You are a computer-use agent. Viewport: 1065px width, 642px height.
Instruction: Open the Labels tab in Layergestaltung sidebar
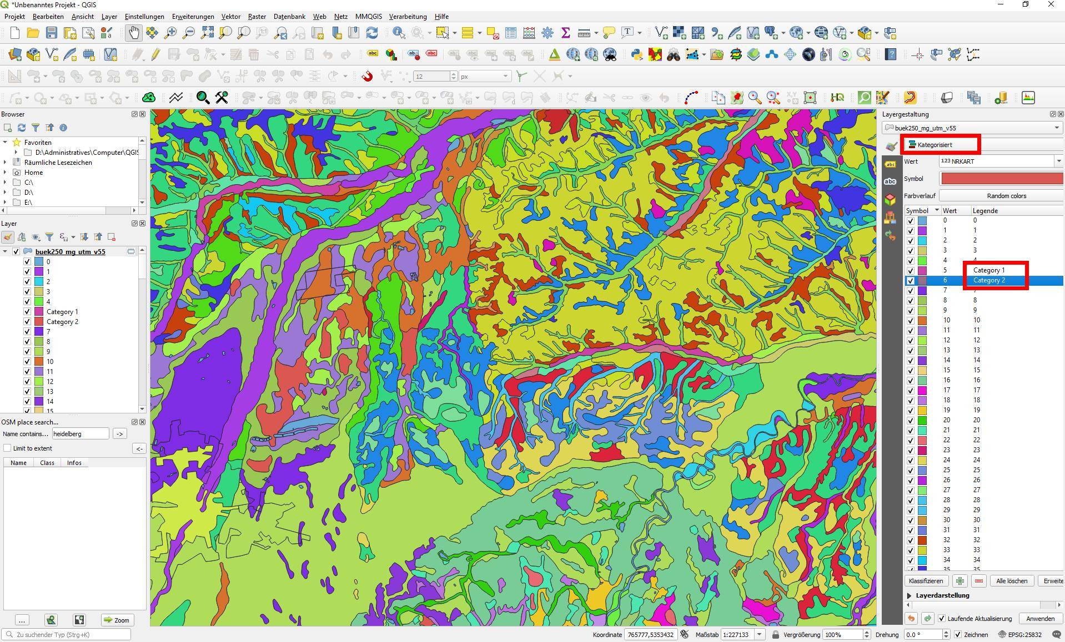pos(890,164)
